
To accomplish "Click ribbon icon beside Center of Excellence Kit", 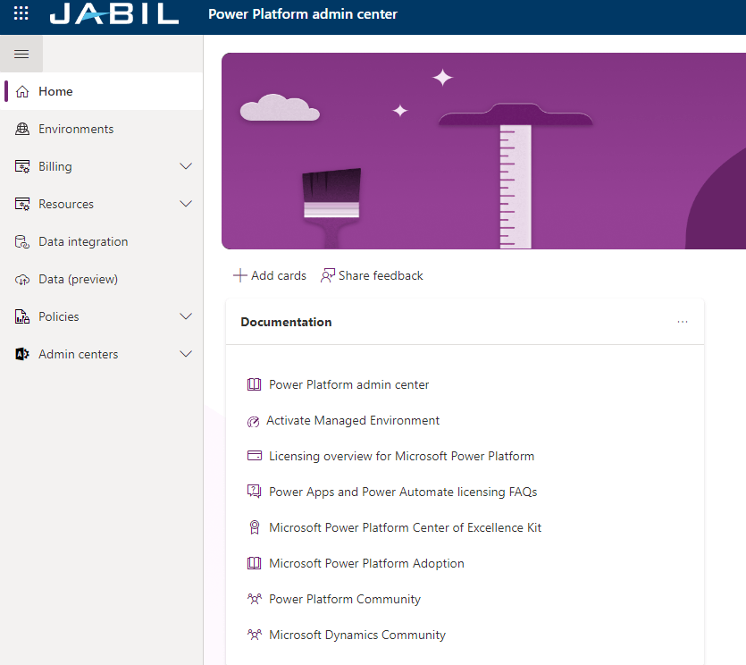I will click(255, 527).
